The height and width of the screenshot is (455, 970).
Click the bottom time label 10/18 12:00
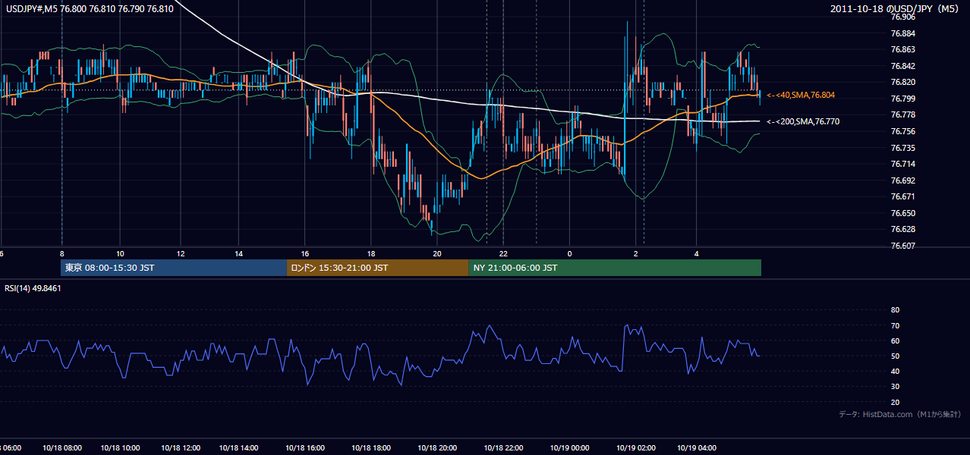(180, 448)
